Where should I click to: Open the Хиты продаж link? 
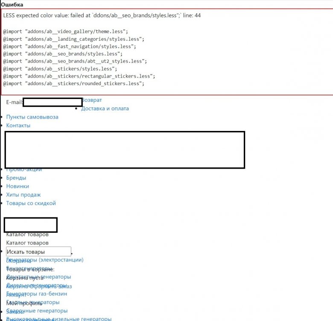[x=23, y=195]
